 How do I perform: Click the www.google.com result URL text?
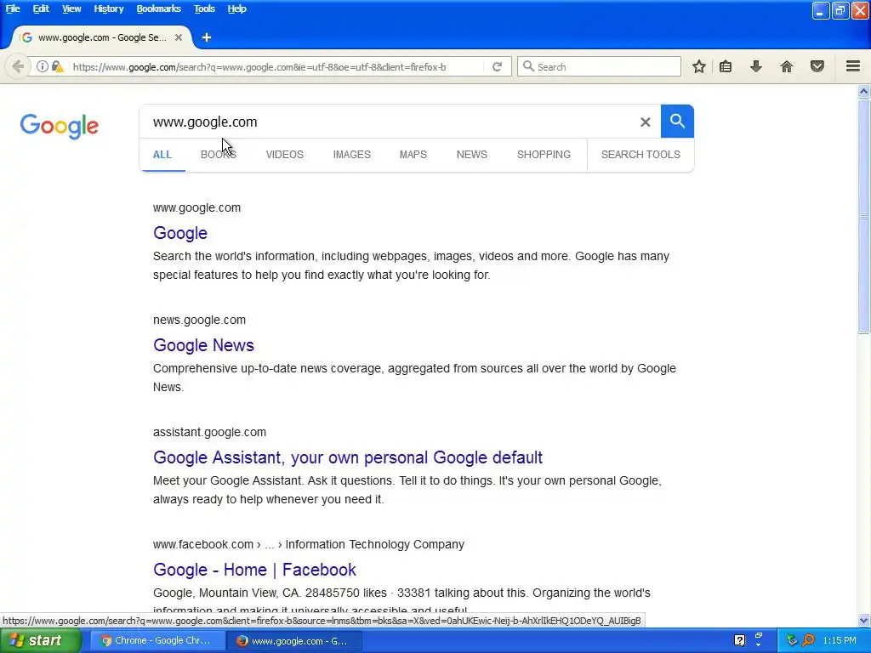click(x=196, y=207)
